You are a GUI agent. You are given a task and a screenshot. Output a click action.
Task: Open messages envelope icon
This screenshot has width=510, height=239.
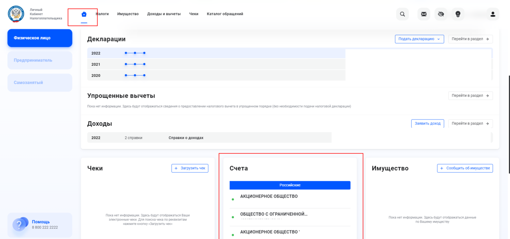pos(424,14)
